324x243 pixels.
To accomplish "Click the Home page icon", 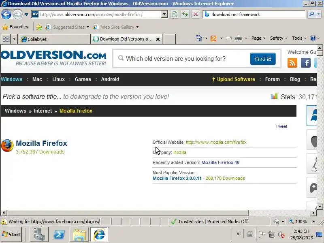I will (x=199, y=38).
